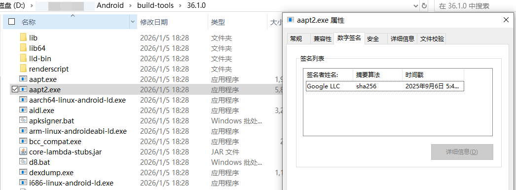Uncheck the aapt2.exe row checkbox
The image size is (516, 190).
[x=14, y=89]
